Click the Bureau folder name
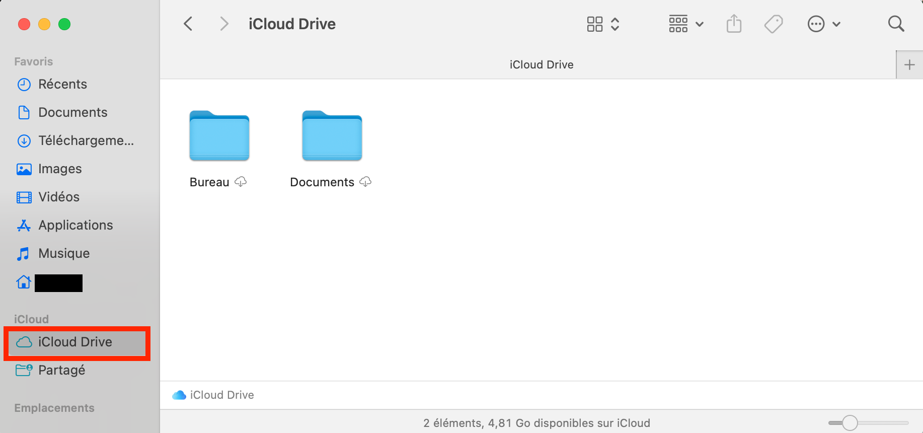This screenshot has height=433, width=923. tap(209, 182)
